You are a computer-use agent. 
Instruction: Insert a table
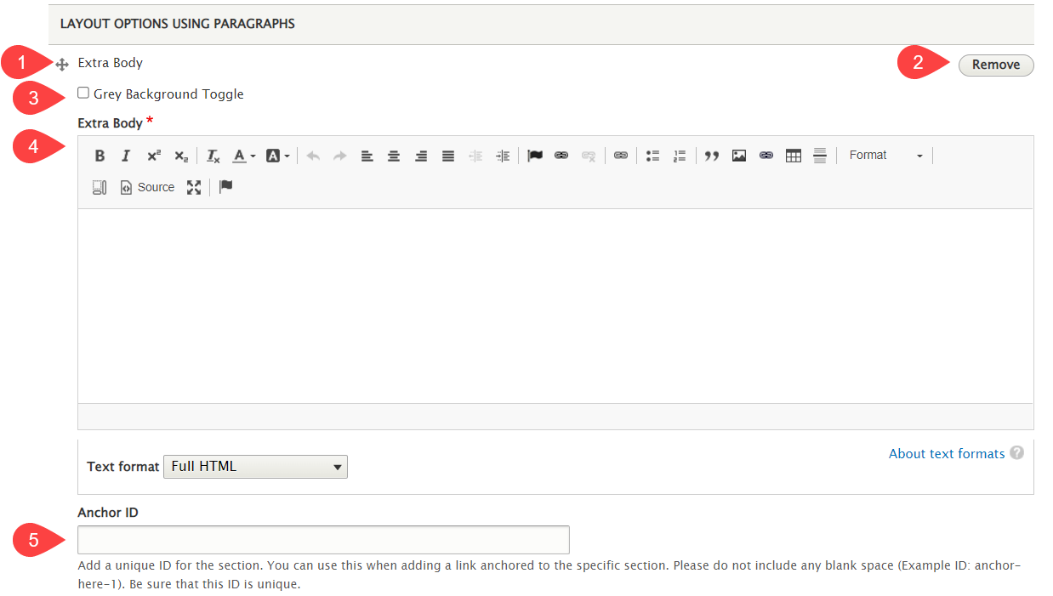click(x=794, y=156)
